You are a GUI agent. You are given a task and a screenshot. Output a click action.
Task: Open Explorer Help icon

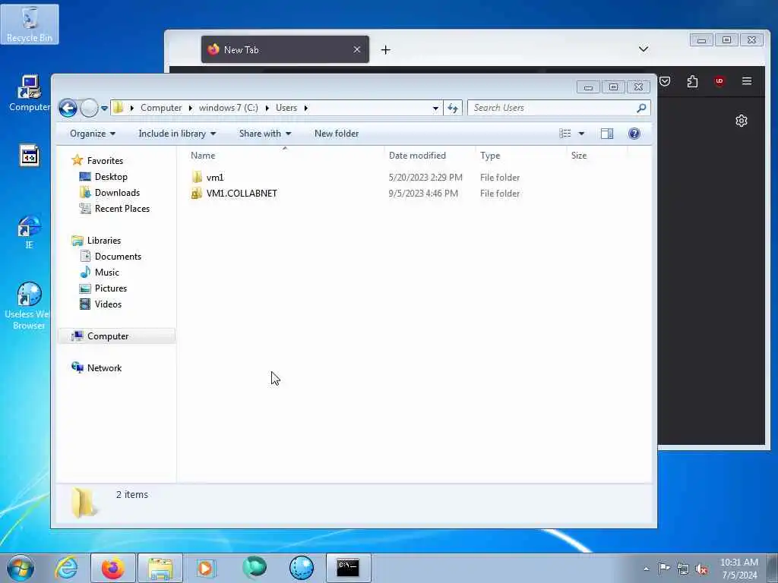[x=634, y=134]
